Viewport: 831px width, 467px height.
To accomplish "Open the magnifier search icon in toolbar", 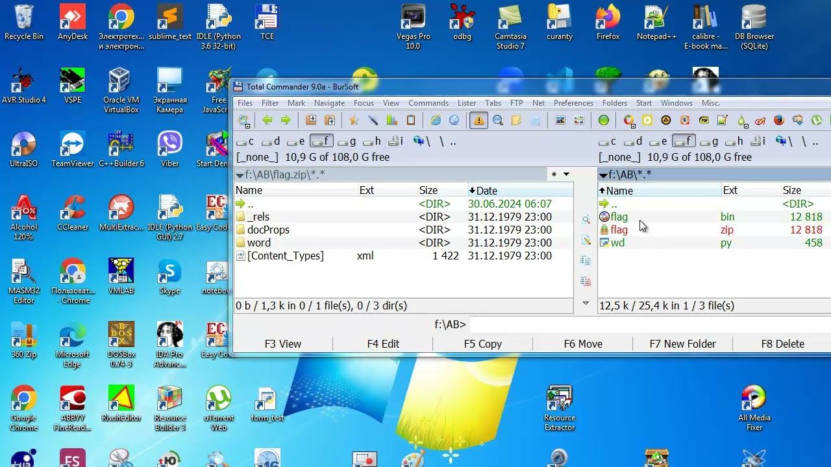I will tap(498, 120).
